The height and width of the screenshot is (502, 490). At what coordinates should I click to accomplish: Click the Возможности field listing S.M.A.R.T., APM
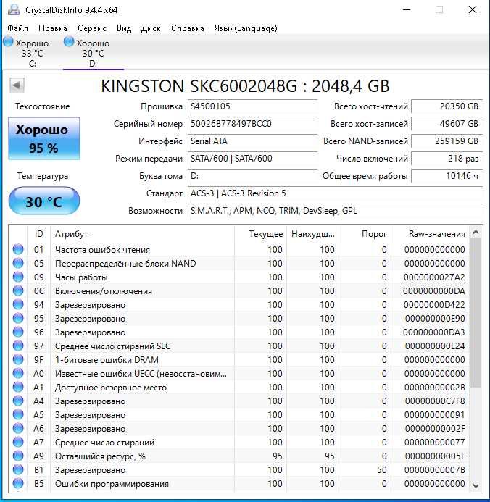[335, 210]
